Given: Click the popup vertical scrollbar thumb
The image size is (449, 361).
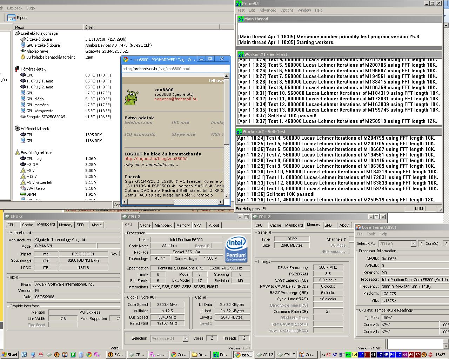Looking at the screenshot, I should (x=226, y=111).
